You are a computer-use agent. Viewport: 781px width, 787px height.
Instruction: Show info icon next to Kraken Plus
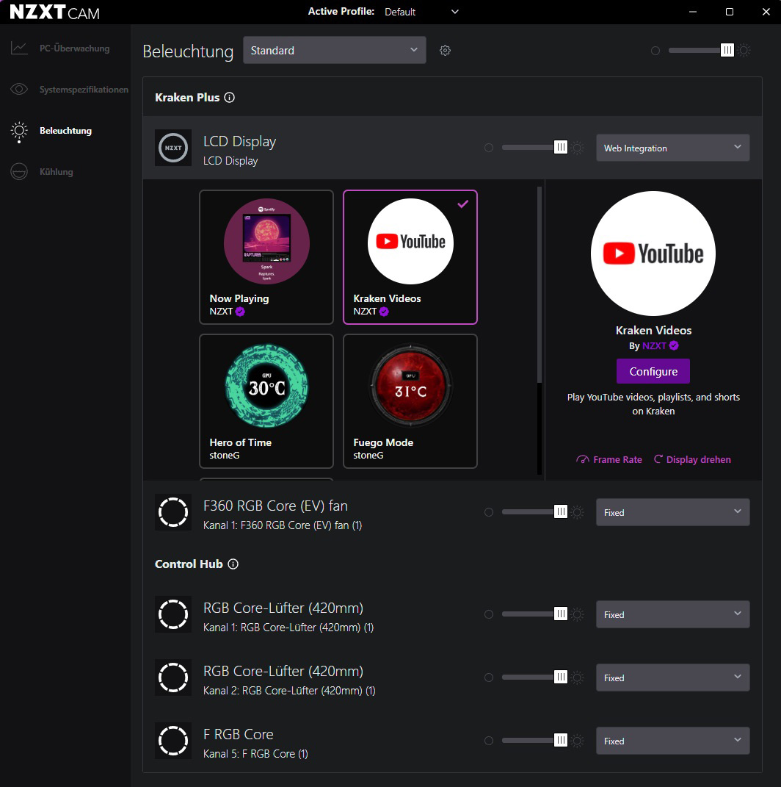229,98
